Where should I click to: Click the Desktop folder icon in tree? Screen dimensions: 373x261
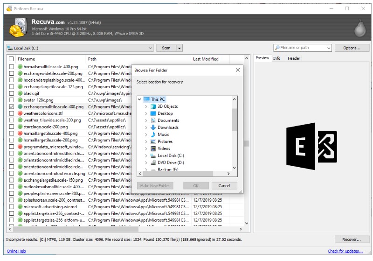[x=153, y=113]
